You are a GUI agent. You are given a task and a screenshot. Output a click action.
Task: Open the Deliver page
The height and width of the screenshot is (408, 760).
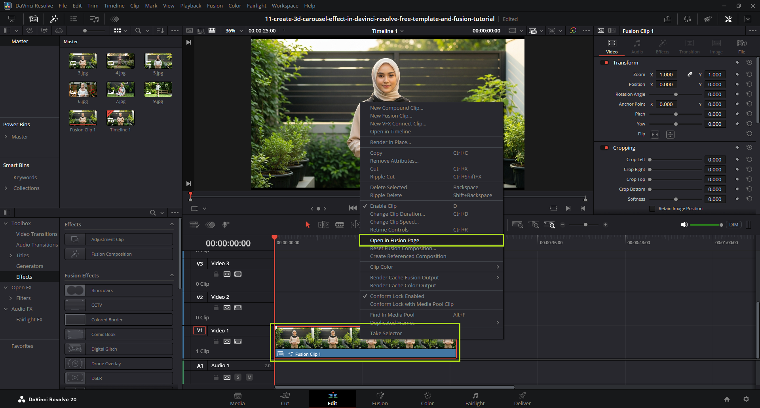click(x=522, y=398)
